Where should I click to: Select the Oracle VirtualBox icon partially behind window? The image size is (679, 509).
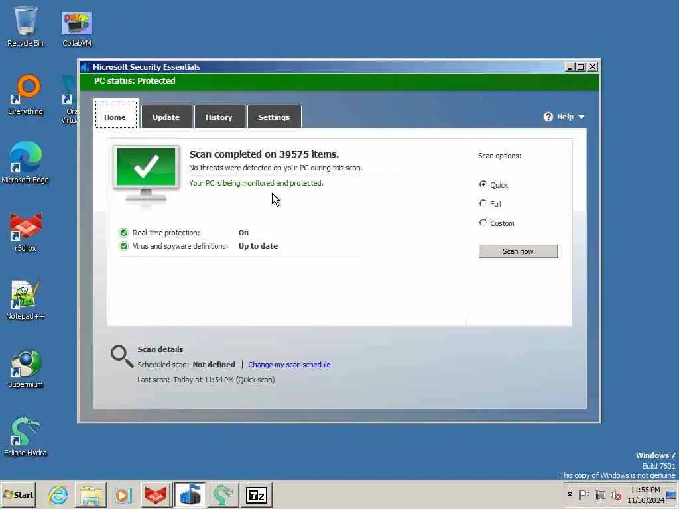coord(69,99)
